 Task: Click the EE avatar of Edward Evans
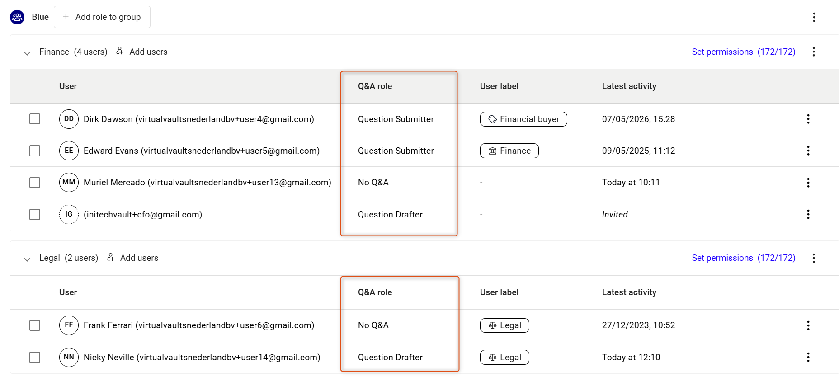tap(69, 151)
